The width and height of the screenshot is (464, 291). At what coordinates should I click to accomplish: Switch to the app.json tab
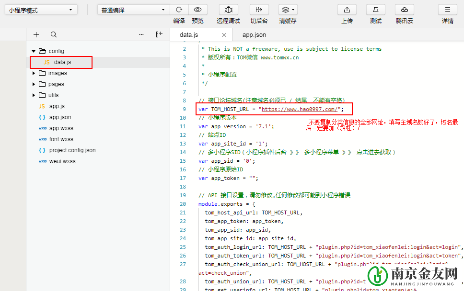pyautogui.click(x=254, y=35)
